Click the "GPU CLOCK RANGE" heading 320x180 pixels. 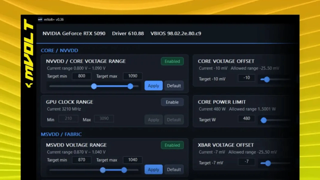click(69, 102)
